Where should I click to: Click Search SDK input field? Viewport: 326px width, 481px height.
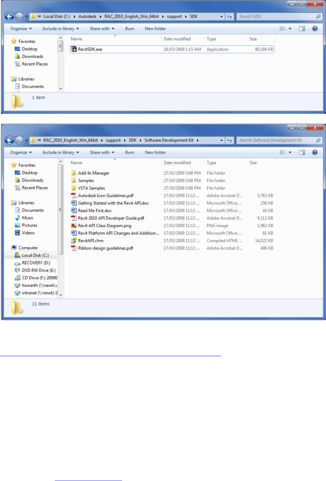(279, 16)
